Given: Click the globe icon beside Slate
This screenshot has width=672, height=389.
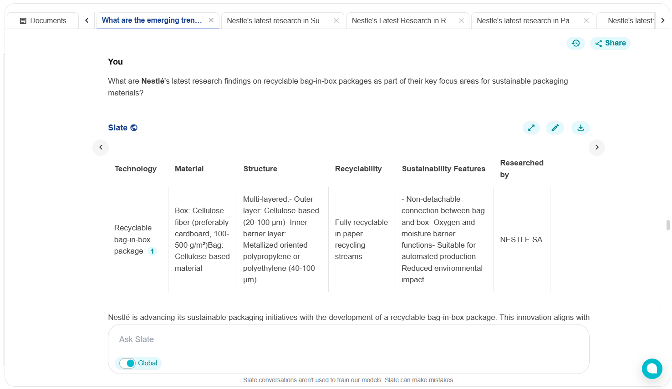Looking at the screenshot, I should [134, 128].
